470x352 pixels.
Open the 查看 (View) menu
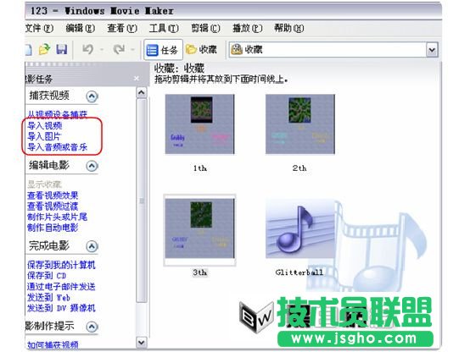pyautogui.click(x=122, y=29)
